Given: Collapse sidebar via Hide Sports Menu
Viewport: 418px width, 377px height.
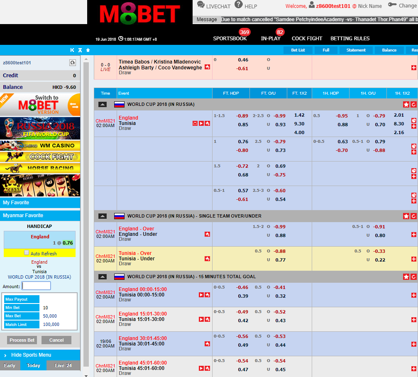Looking at the screenshot, I should pos(40,355).
